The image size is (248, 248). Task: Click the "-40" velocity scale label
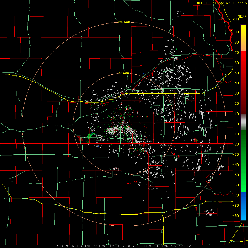(236, 165)
